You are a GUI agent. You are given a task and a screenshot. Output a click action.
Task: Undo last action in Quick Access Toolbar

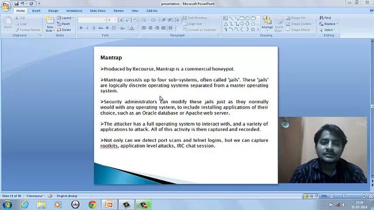point(22,3)
